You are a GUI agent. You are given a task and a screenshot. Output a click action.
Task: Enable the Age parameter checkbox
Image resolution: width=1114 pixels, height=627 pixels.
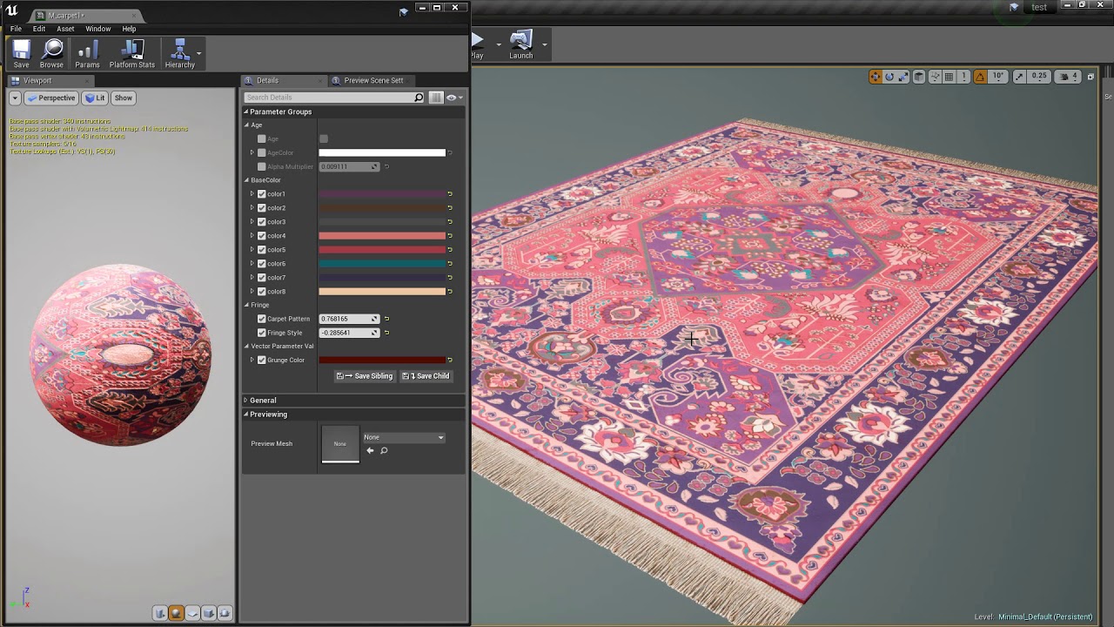[x=261, y=138]
